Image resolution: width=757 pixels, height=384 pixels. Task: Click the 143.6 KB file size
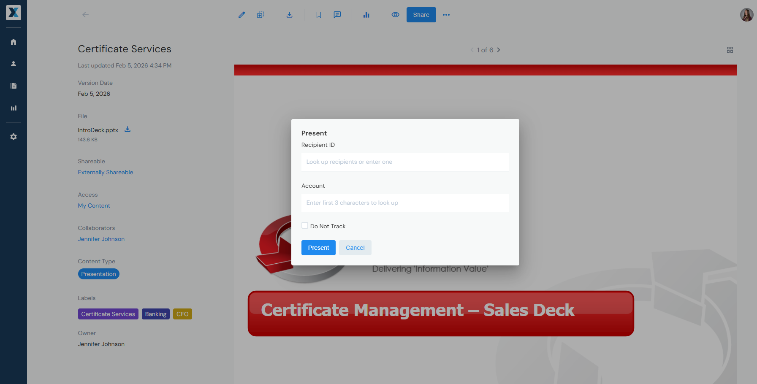(x=87, y=140)
